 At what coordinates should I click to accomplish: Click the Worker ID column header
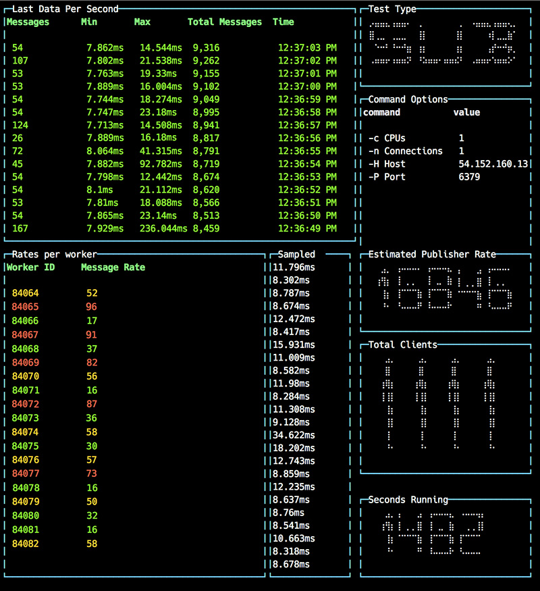coord(30,267)
